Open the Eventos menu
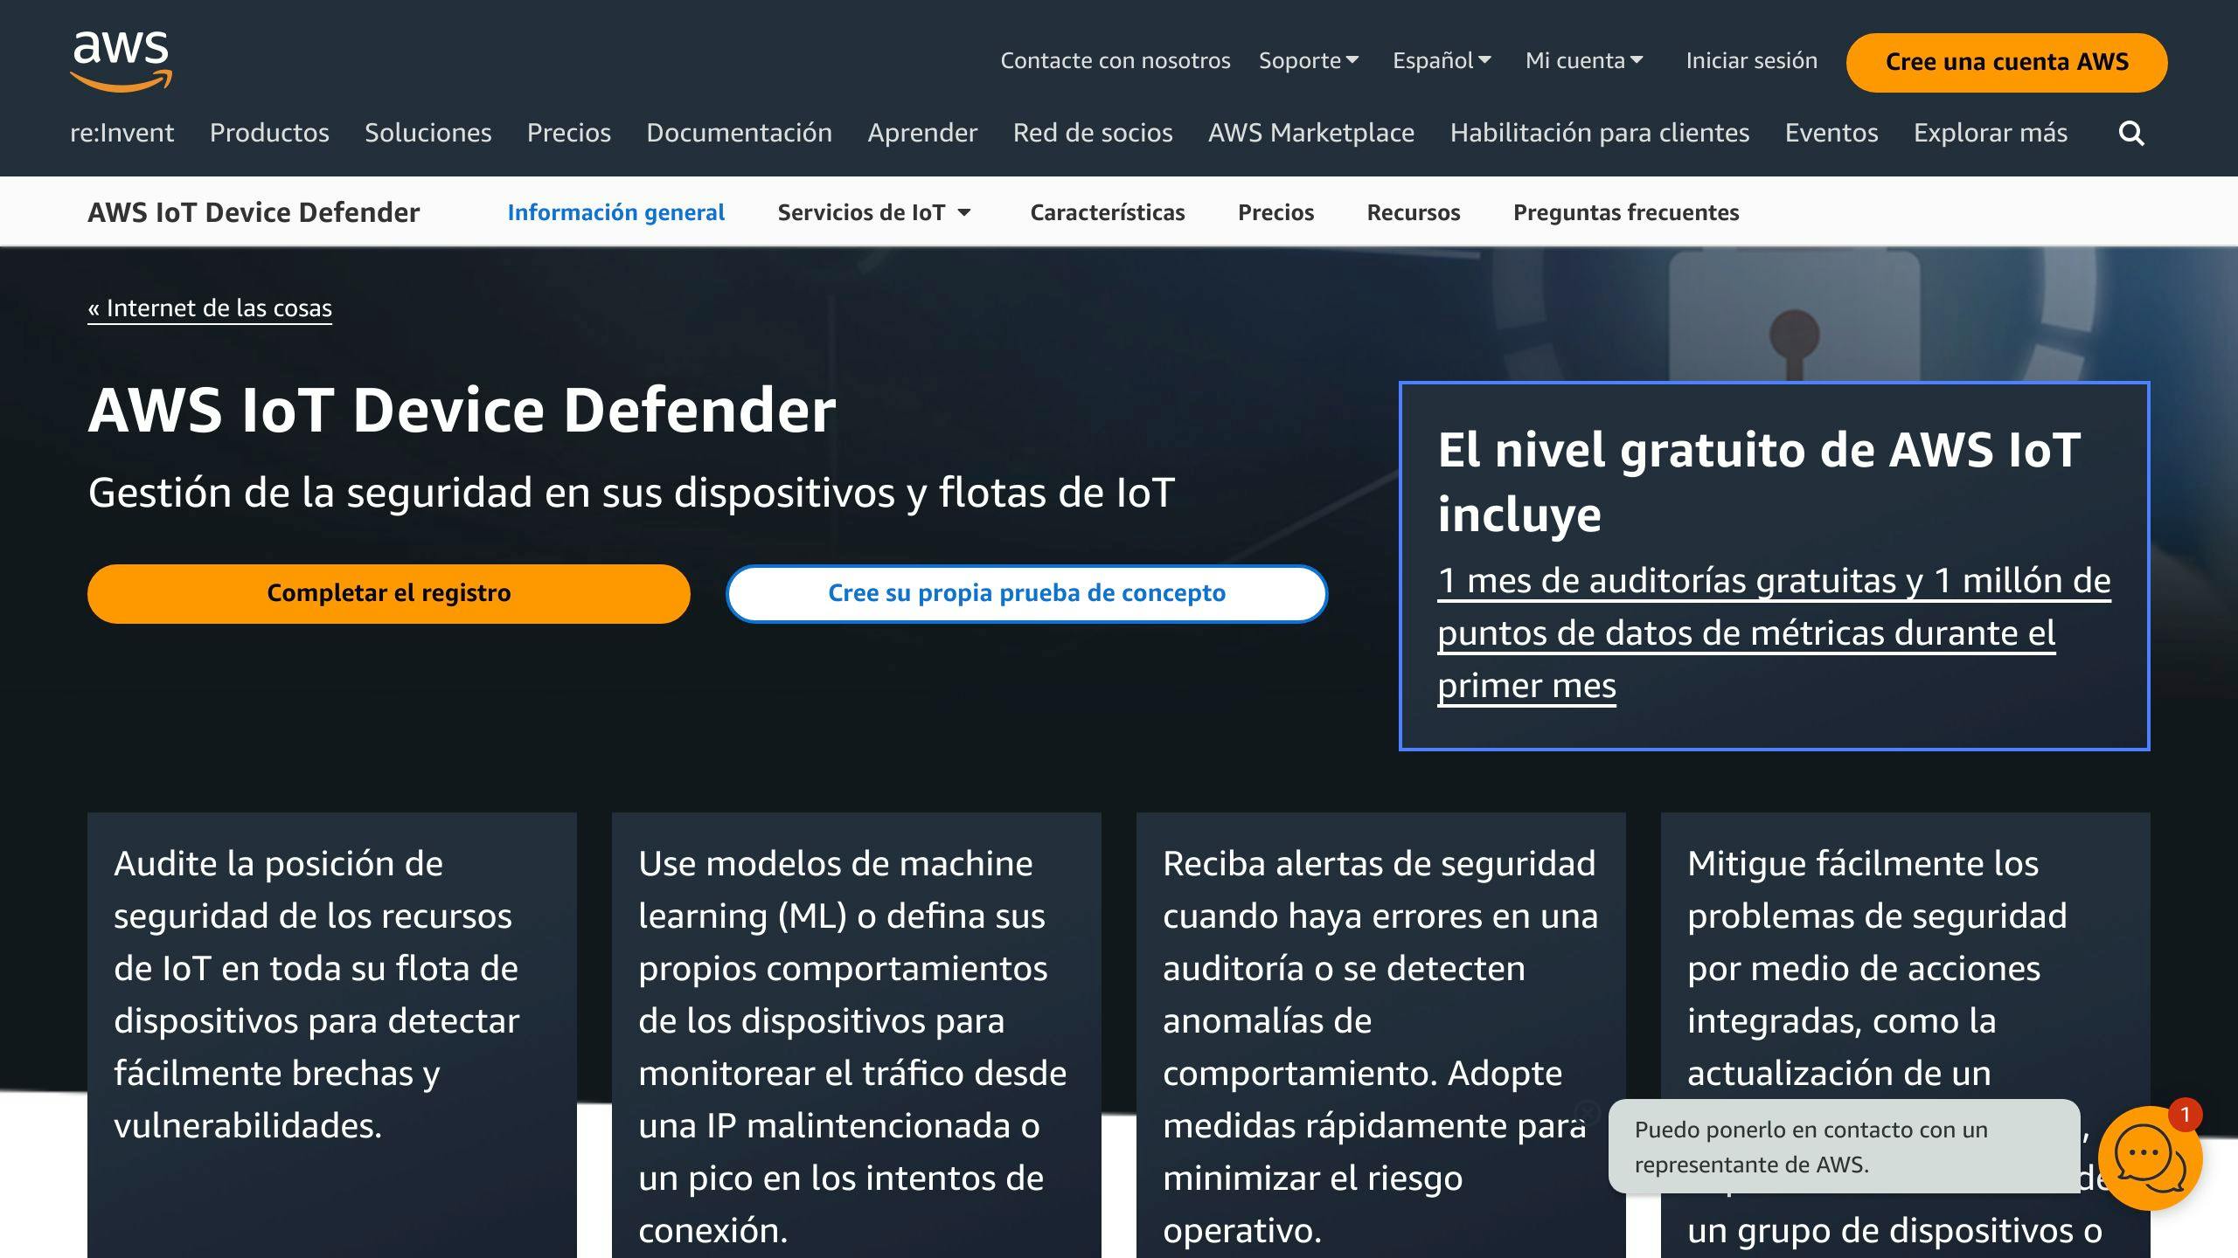This screenshot has width=2238, height=1258. click(1831, 133)
